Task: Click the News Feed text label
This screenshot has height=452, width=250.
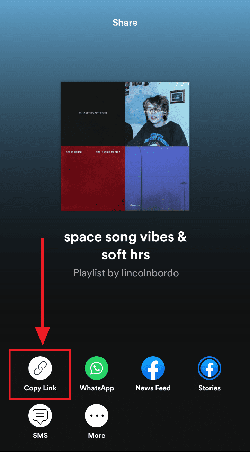Action: [x=153, y=388]
